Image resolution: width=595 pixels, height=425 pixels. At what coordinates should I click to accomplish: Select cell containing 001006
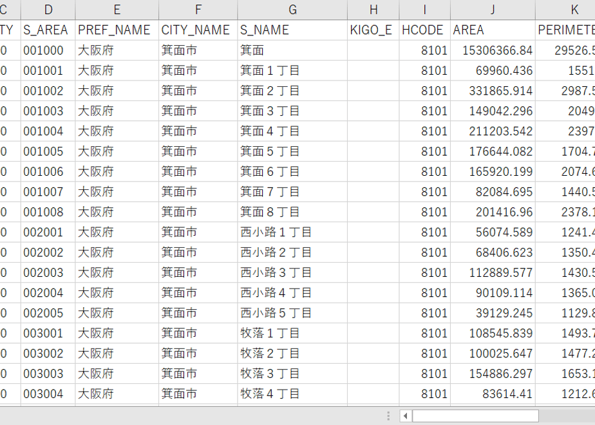(x=48, y=171)
